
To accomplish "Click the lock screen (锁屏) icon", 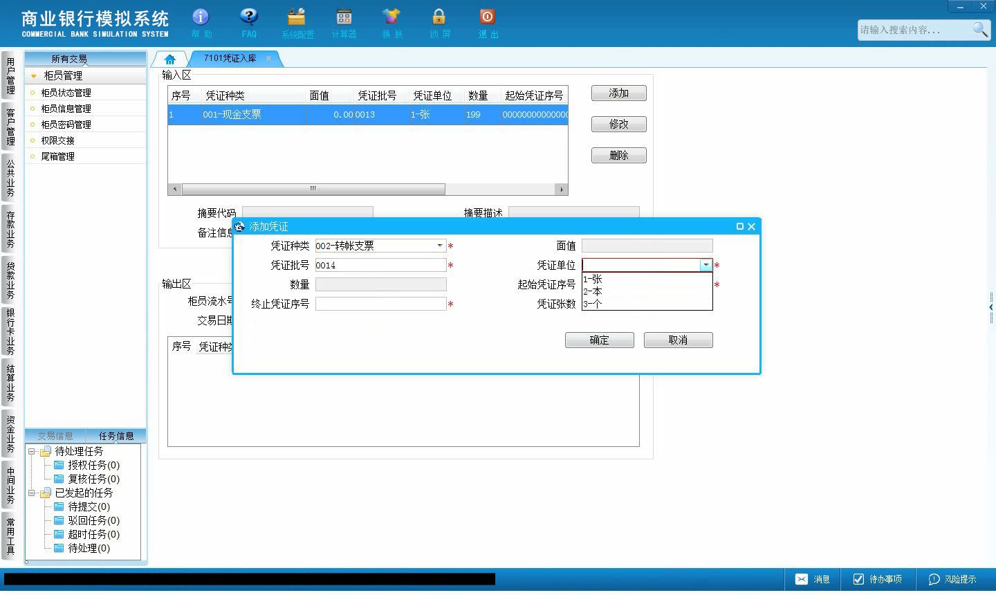I will [439, 23].
